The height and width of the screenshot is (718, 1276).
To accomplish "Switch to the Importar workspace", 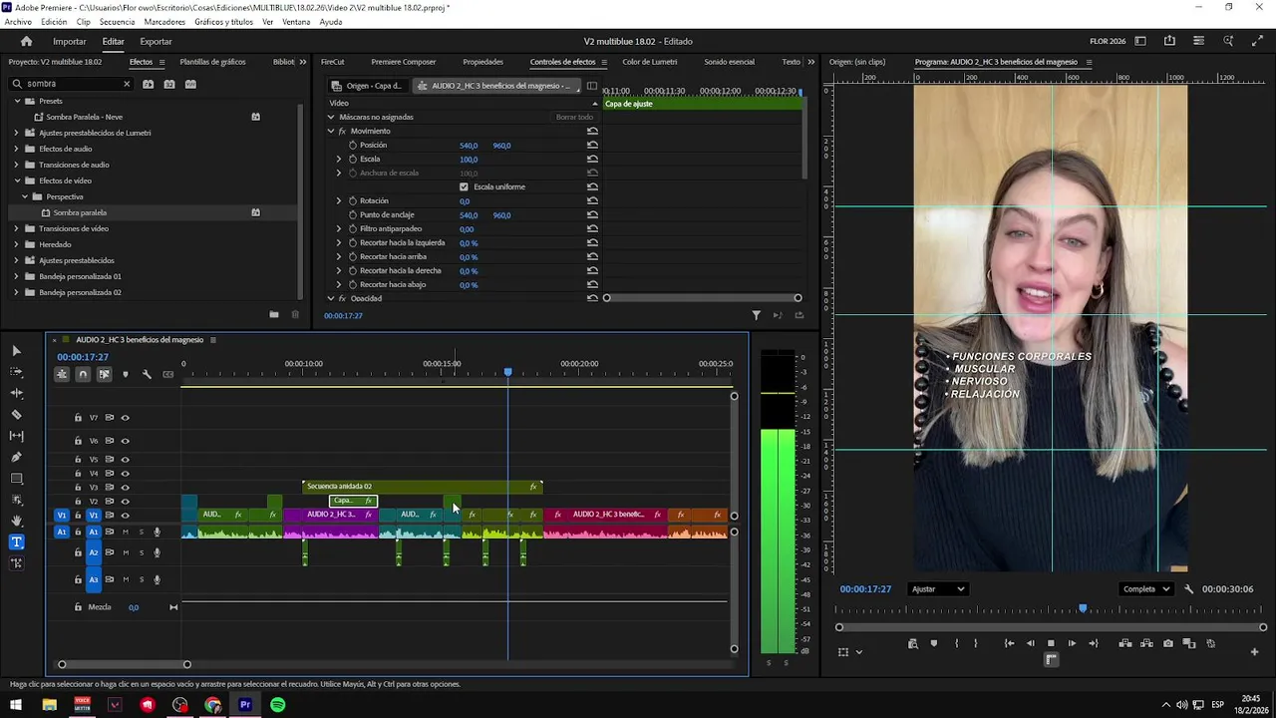I will pyautogui.click(x=70, y=41).
